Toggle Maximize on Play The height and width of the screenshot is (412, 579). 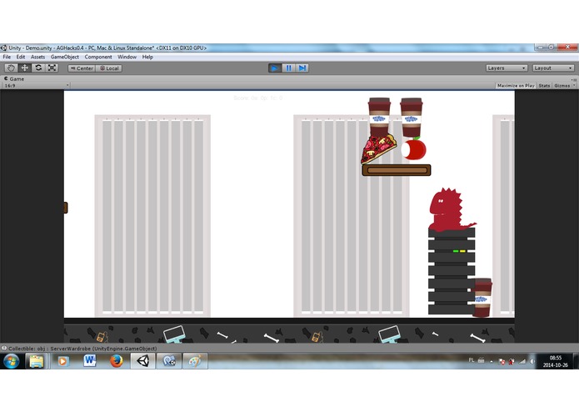click(x=516, y=86)
